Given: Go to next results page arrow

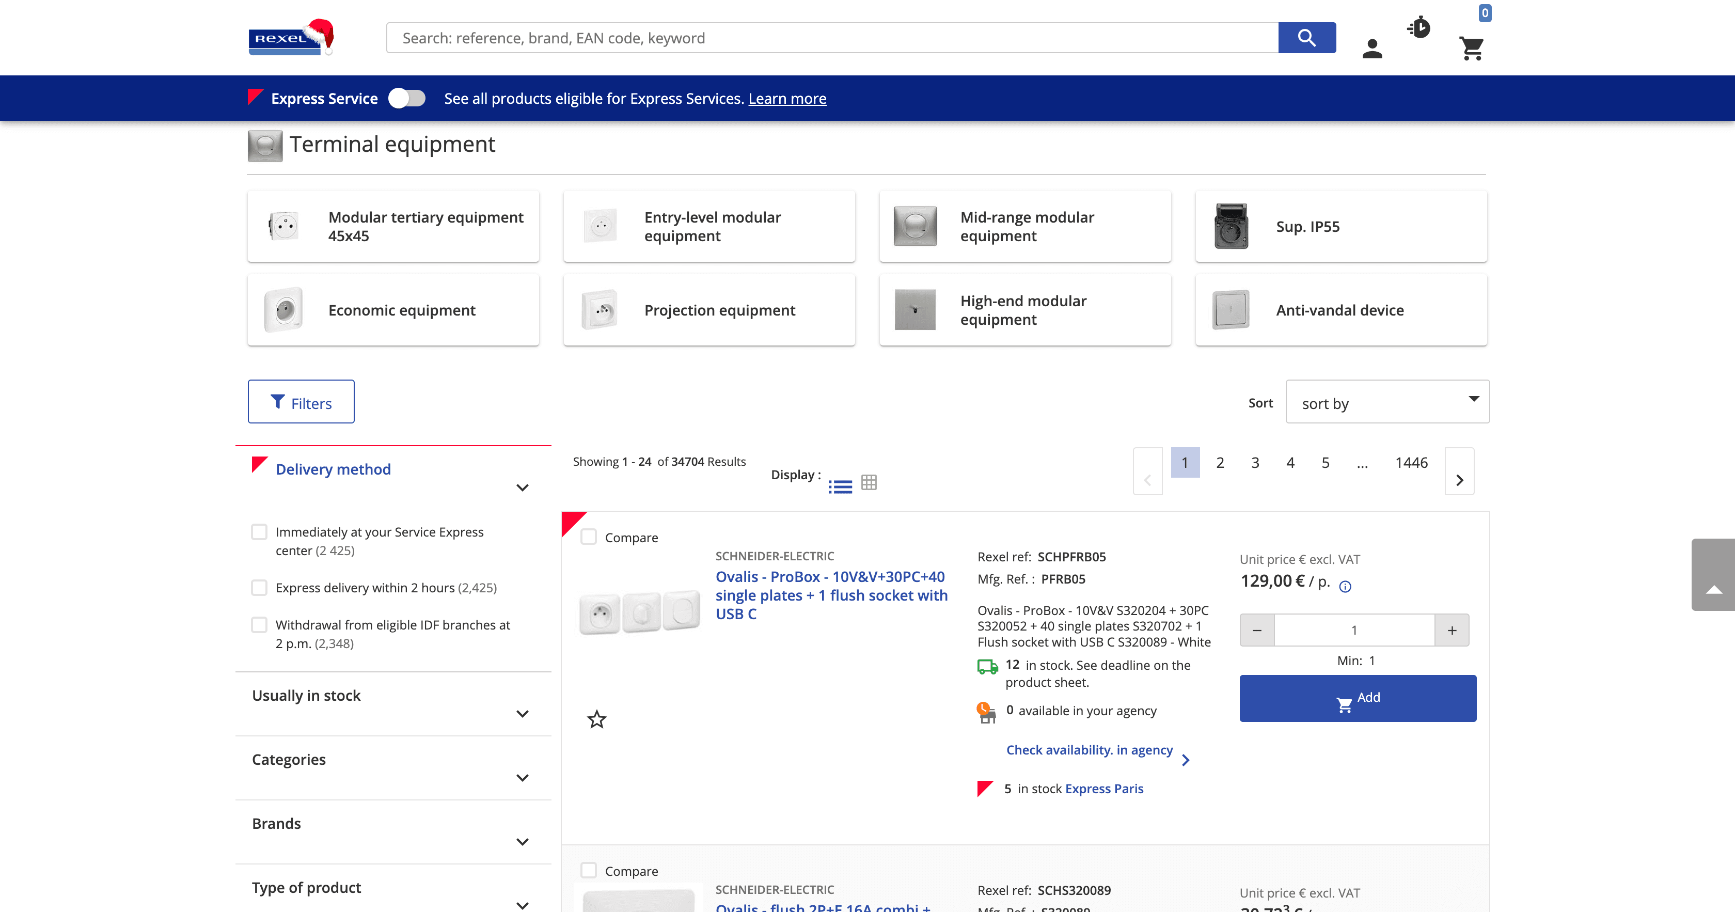Looking at the screenshot, I should [x=1460, y=471].
